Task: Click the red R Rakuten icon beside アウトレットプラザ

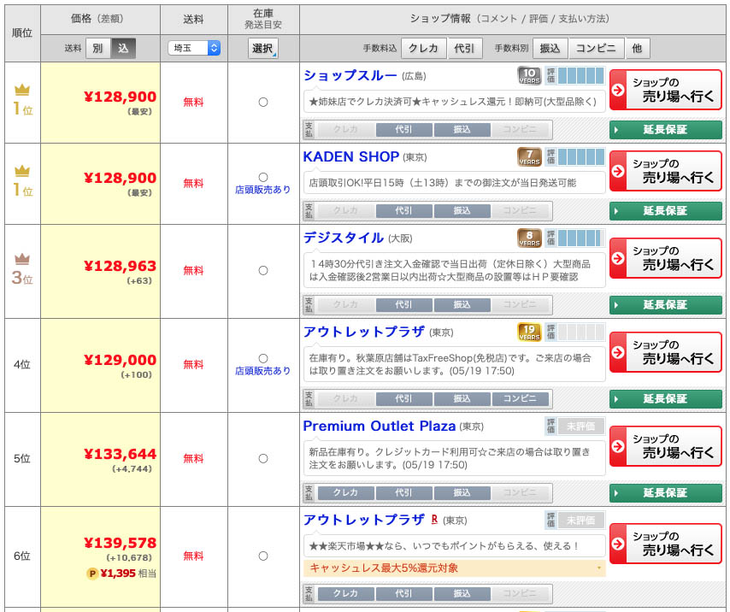Action: point(434,520)
